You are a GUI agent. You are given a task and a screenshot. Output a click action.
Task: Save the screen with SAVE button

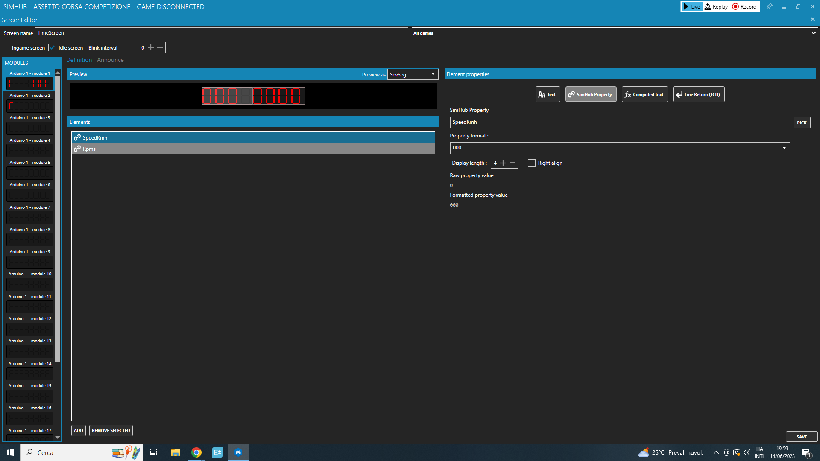tap(802, 437)
